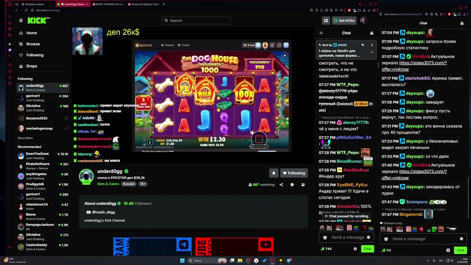The width and height of the screenshot is (471, 265).
Task: Open the gift icon in popout chat header
Action: [462, 23]
